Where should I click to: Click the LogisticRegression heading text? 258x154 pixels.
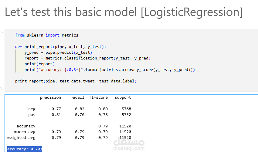pyautogui.click(x=124, y=12)
